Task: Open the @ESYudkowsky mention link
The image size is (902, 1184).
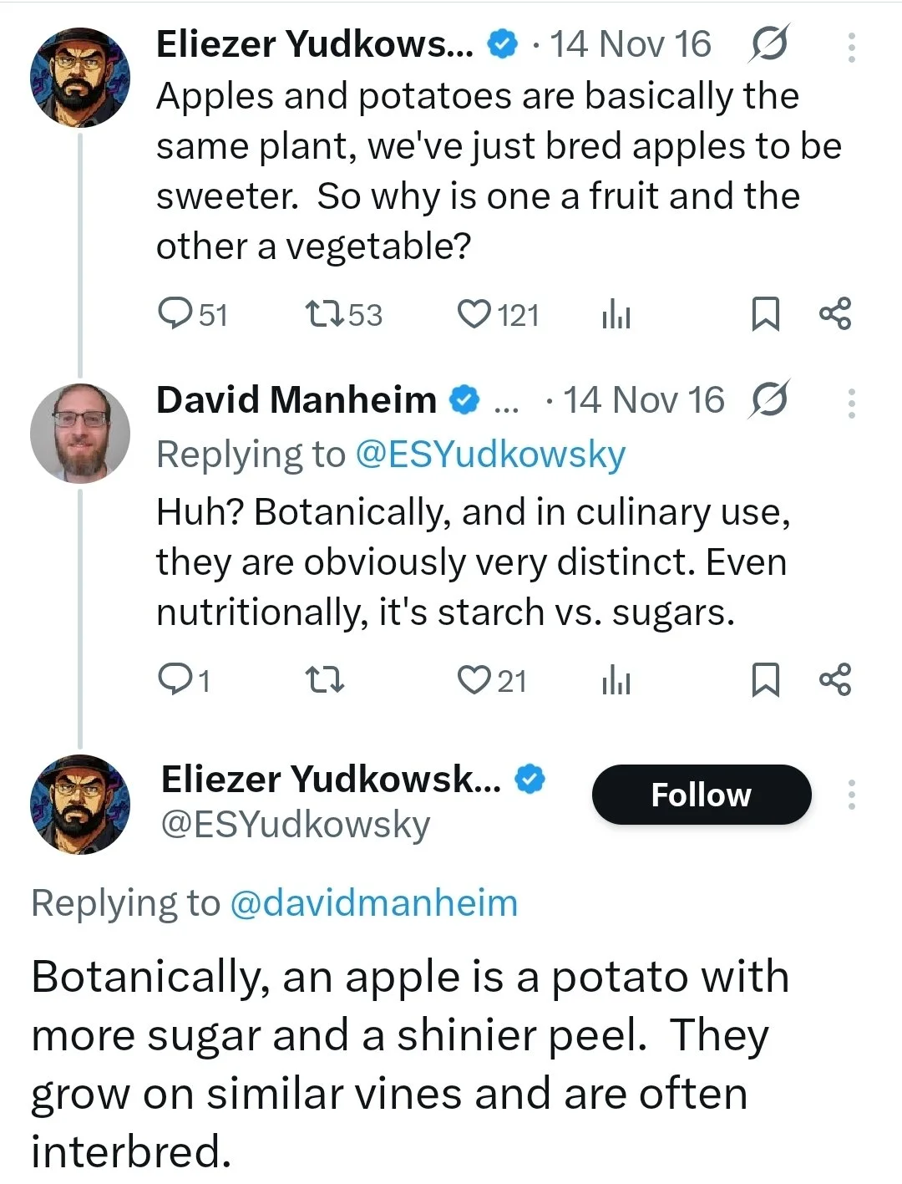Action: [x=490, y=455]
